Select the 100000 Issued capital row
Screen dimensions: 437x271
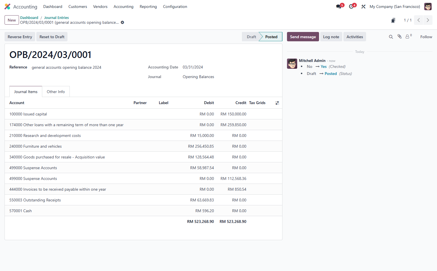coord(143,114)
